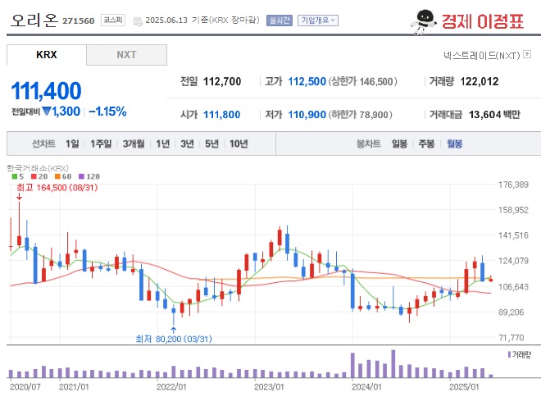This screenshot has width=541, height=406.
Task: Switch to the KRX tab
Action: point(47,55)
